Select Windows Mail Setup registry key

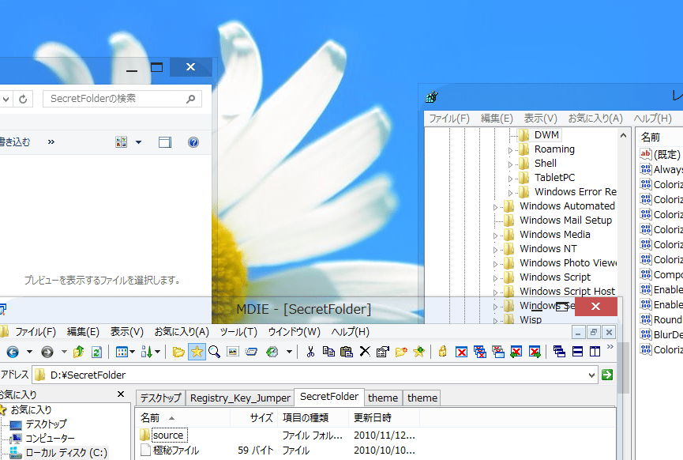(565, 221)
